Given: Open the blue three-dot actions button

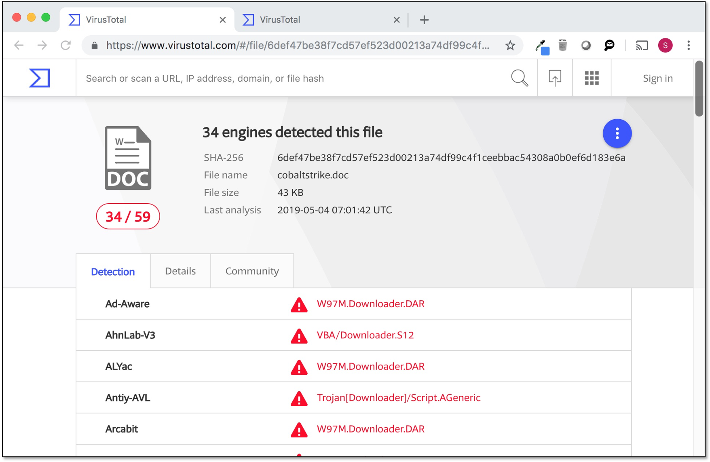Looking at the screenshot, I should click(617, 133).
